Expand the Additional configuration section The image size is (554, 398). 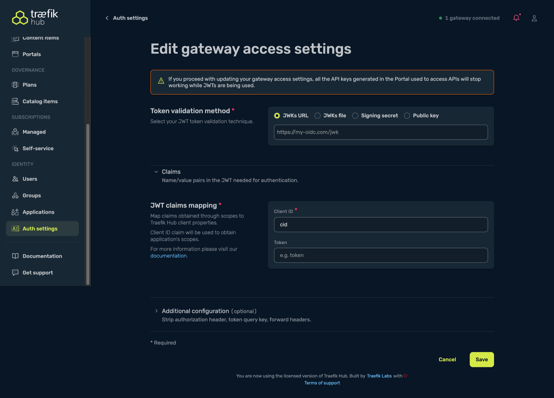pos(156,311)
